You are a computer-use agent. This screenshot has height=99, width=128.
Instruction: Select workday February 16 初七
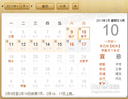(72, 46)
